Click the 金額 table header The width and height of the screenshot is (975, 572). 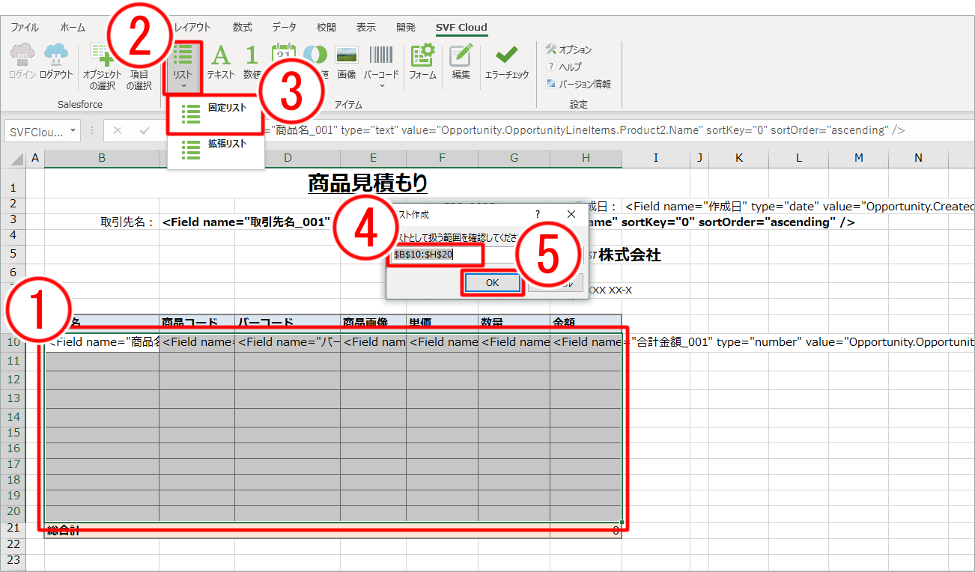click(586, 323)
